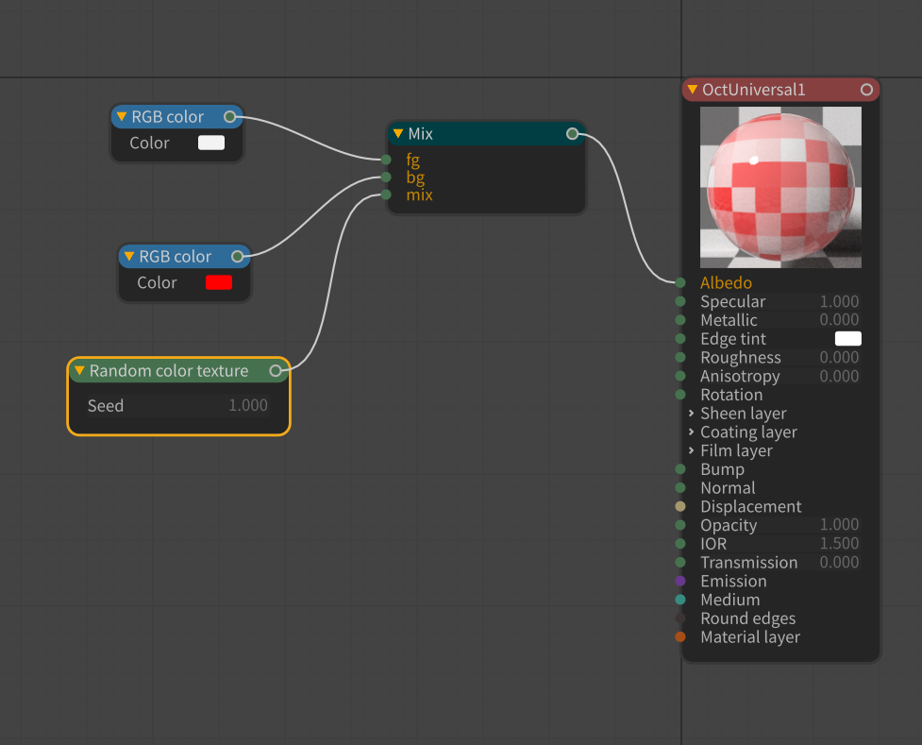The width and height of the screenshot is (922, 745).
Task: Collapse the Random color texture node
Action: [x=79, y=371]
